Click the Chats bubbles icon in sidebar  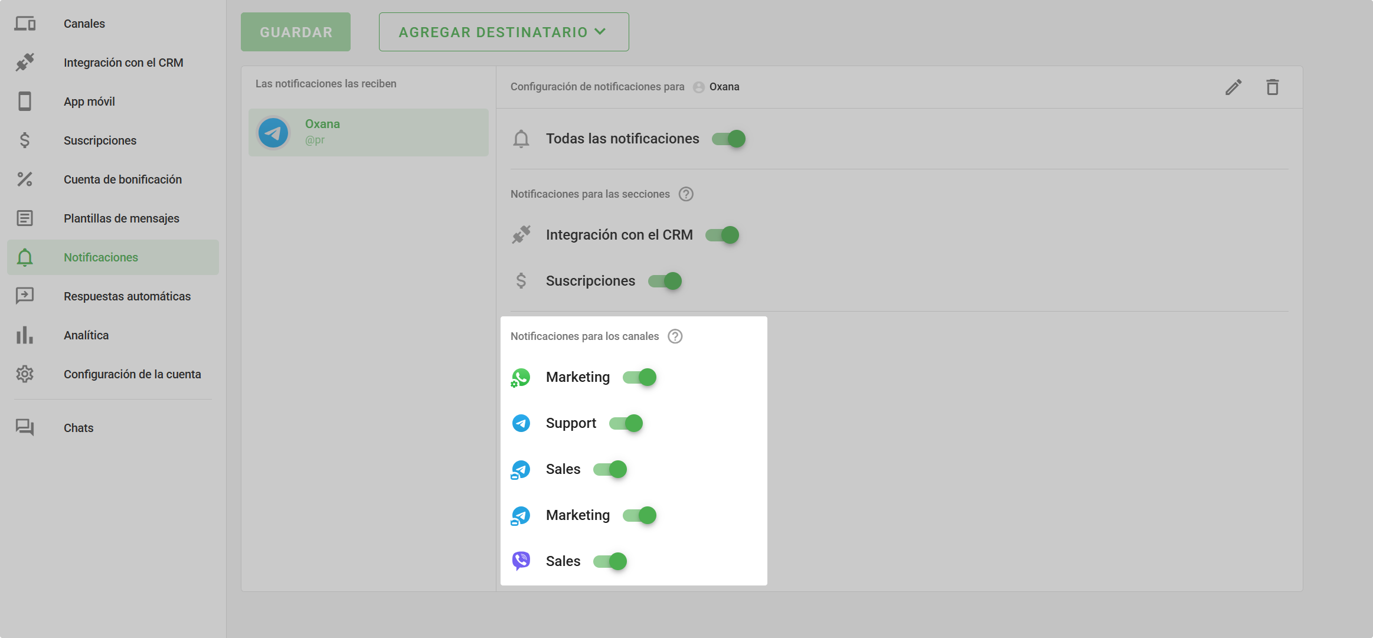coord(25,428)
